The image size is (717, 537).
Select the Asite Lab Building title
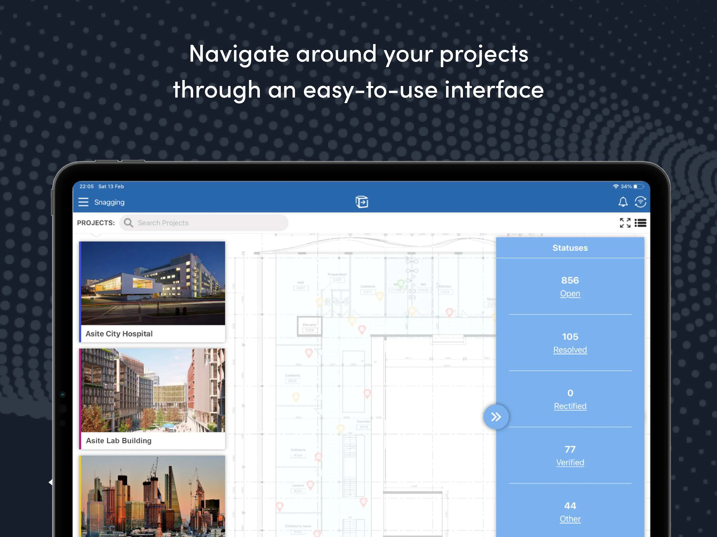coord(119,441)
